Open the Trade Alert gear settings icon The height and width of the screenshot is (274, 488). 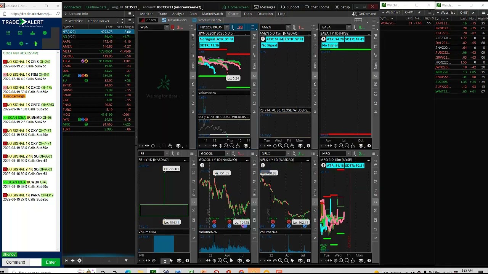click(21, 43)
